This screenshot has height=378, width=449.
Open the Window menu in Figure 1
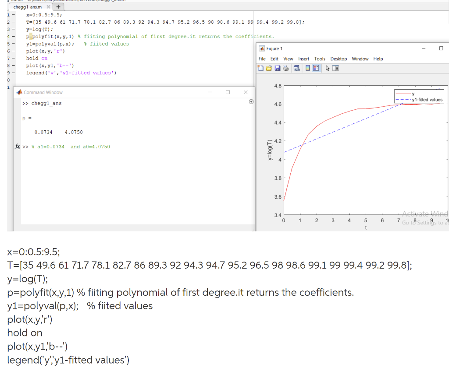coord(360,59)
